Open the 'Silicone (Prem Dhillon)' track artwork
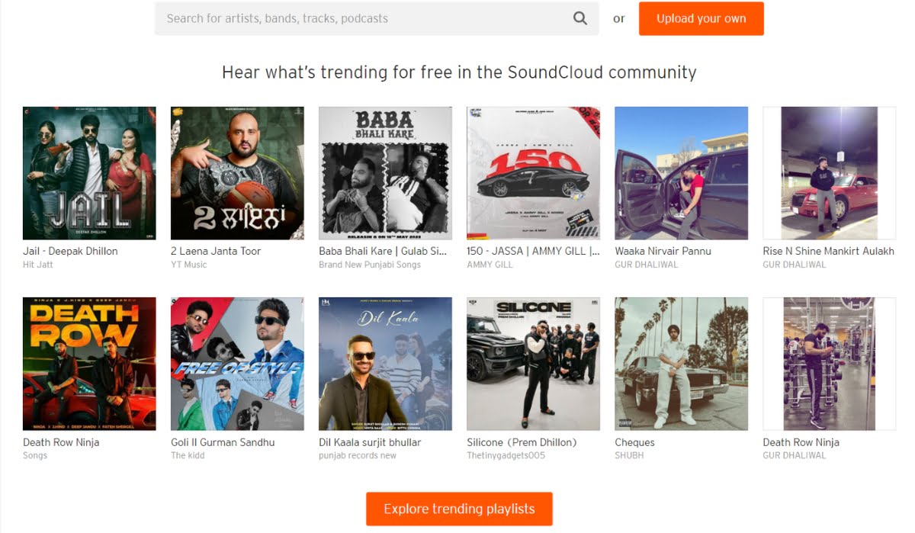915x533 pixels. click(x=533, y=363)
